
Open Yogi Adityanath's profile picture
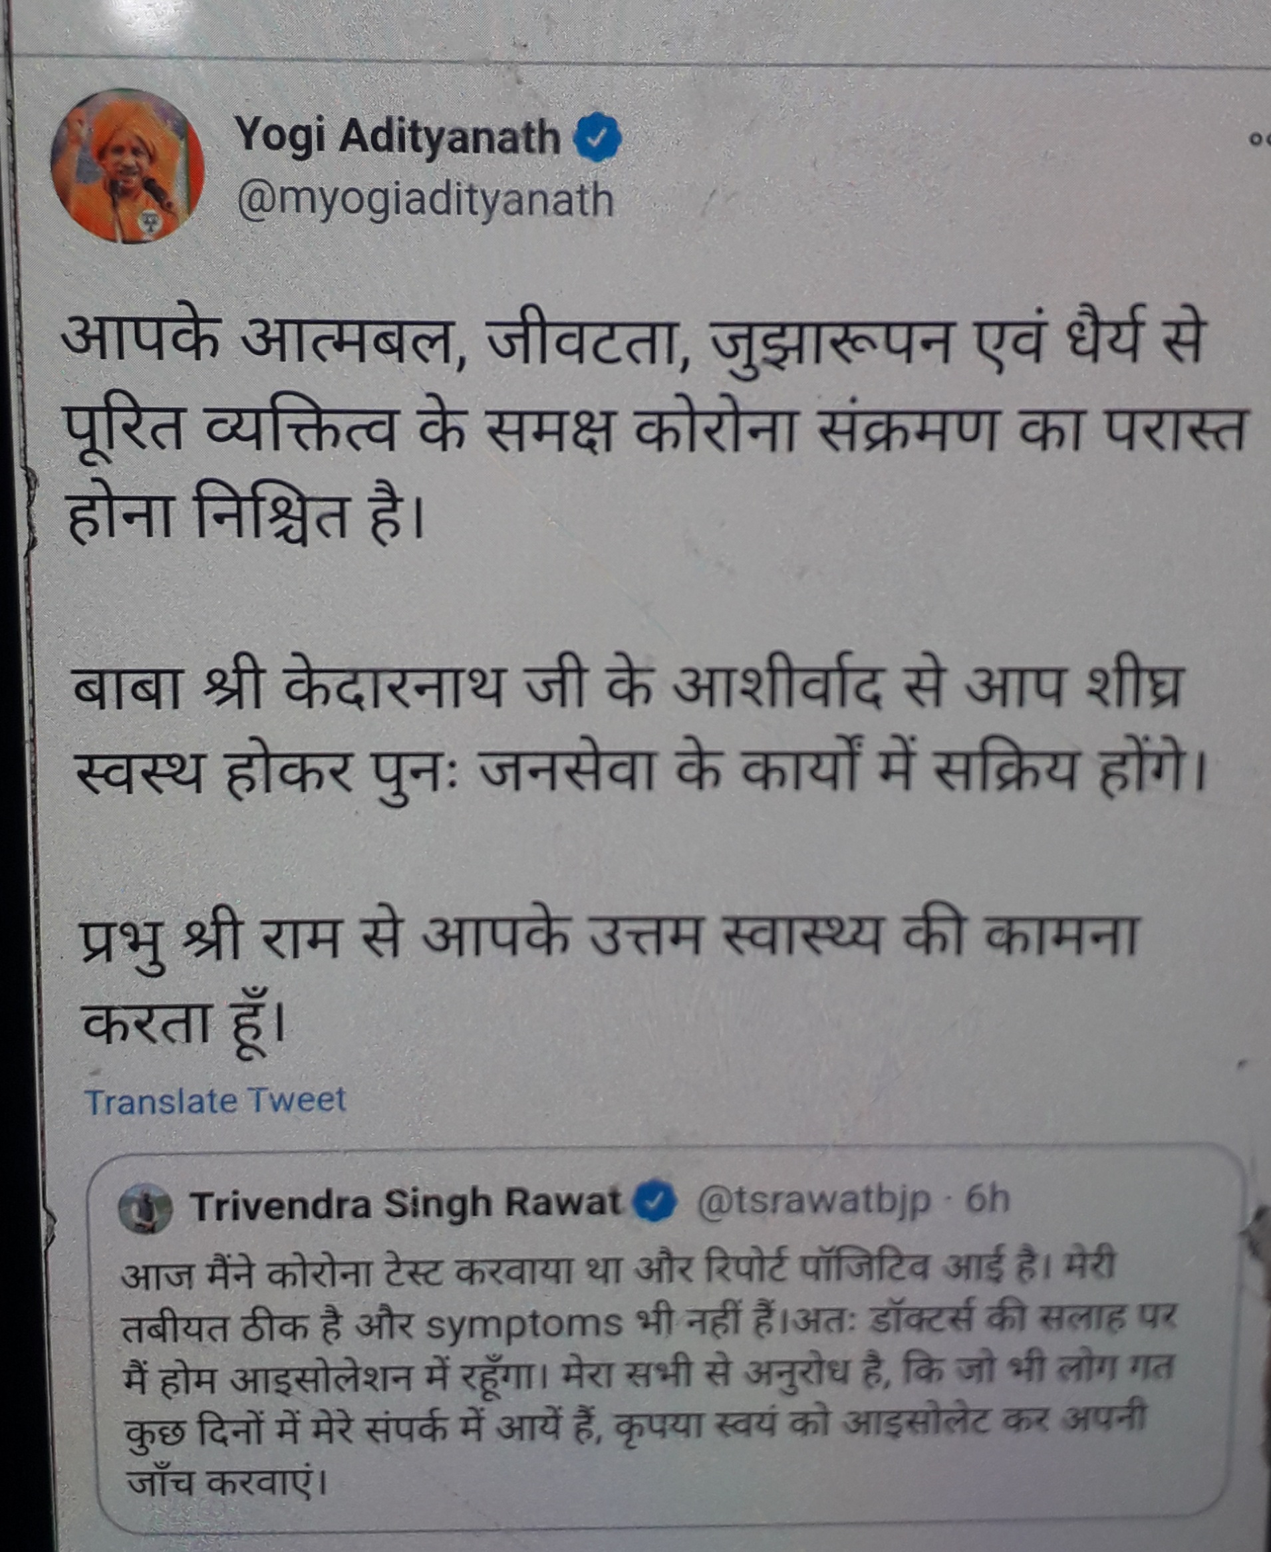point(126,166)
